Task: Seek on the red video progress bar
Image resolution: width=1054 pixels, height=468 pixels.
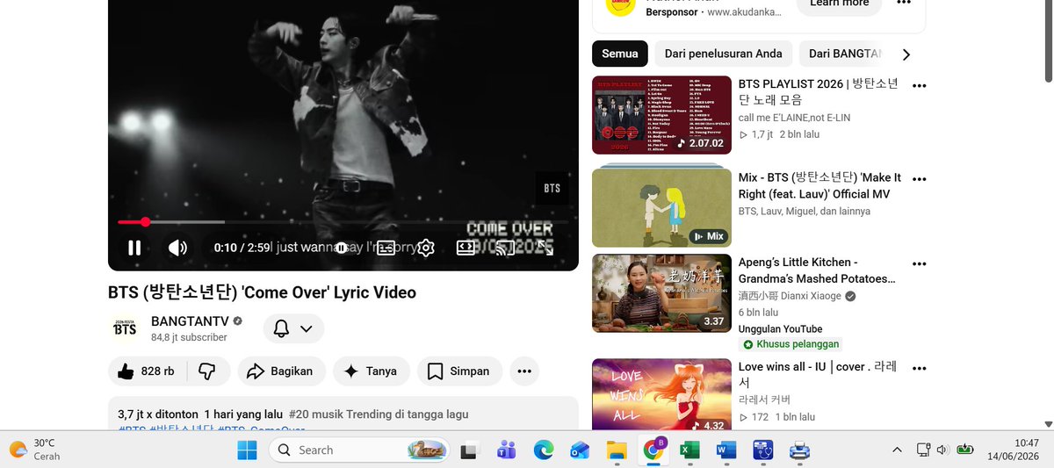Action: tap(343, 222)
